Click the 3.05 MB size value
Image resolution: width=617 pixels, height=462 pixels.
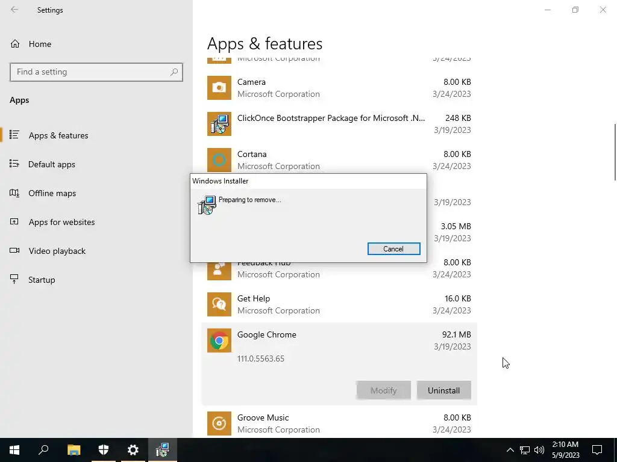pos(456,226)
